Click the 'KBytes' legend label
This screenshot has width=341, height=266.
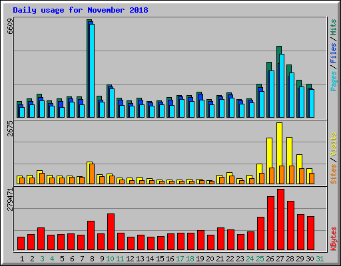click(x=334, y=239)
